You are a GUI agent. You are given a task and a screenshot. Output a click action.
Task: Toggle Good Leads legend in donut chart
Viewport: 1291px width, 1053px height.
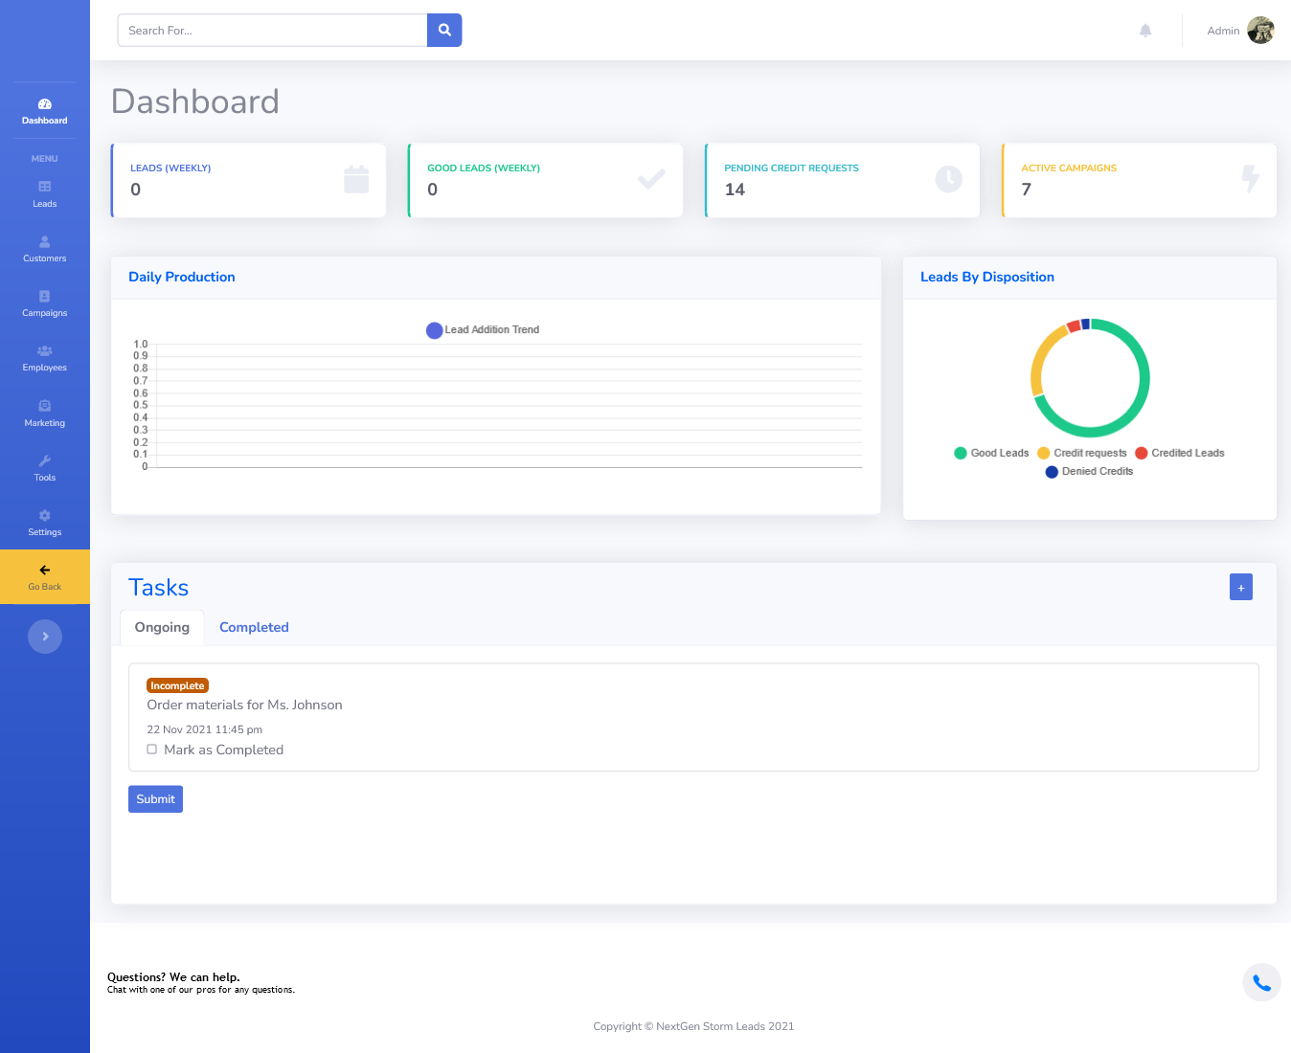(990, 454)
